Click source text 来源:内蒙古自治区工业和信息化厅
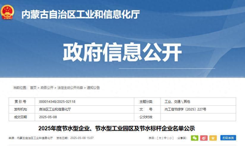 (31, 138)
